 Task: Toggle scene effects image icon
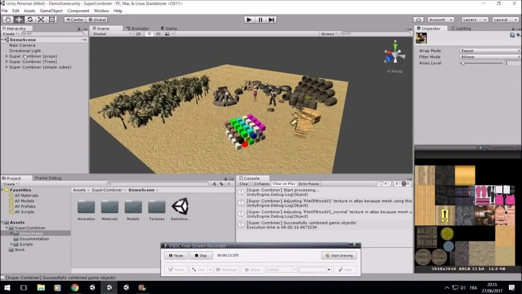167,34
